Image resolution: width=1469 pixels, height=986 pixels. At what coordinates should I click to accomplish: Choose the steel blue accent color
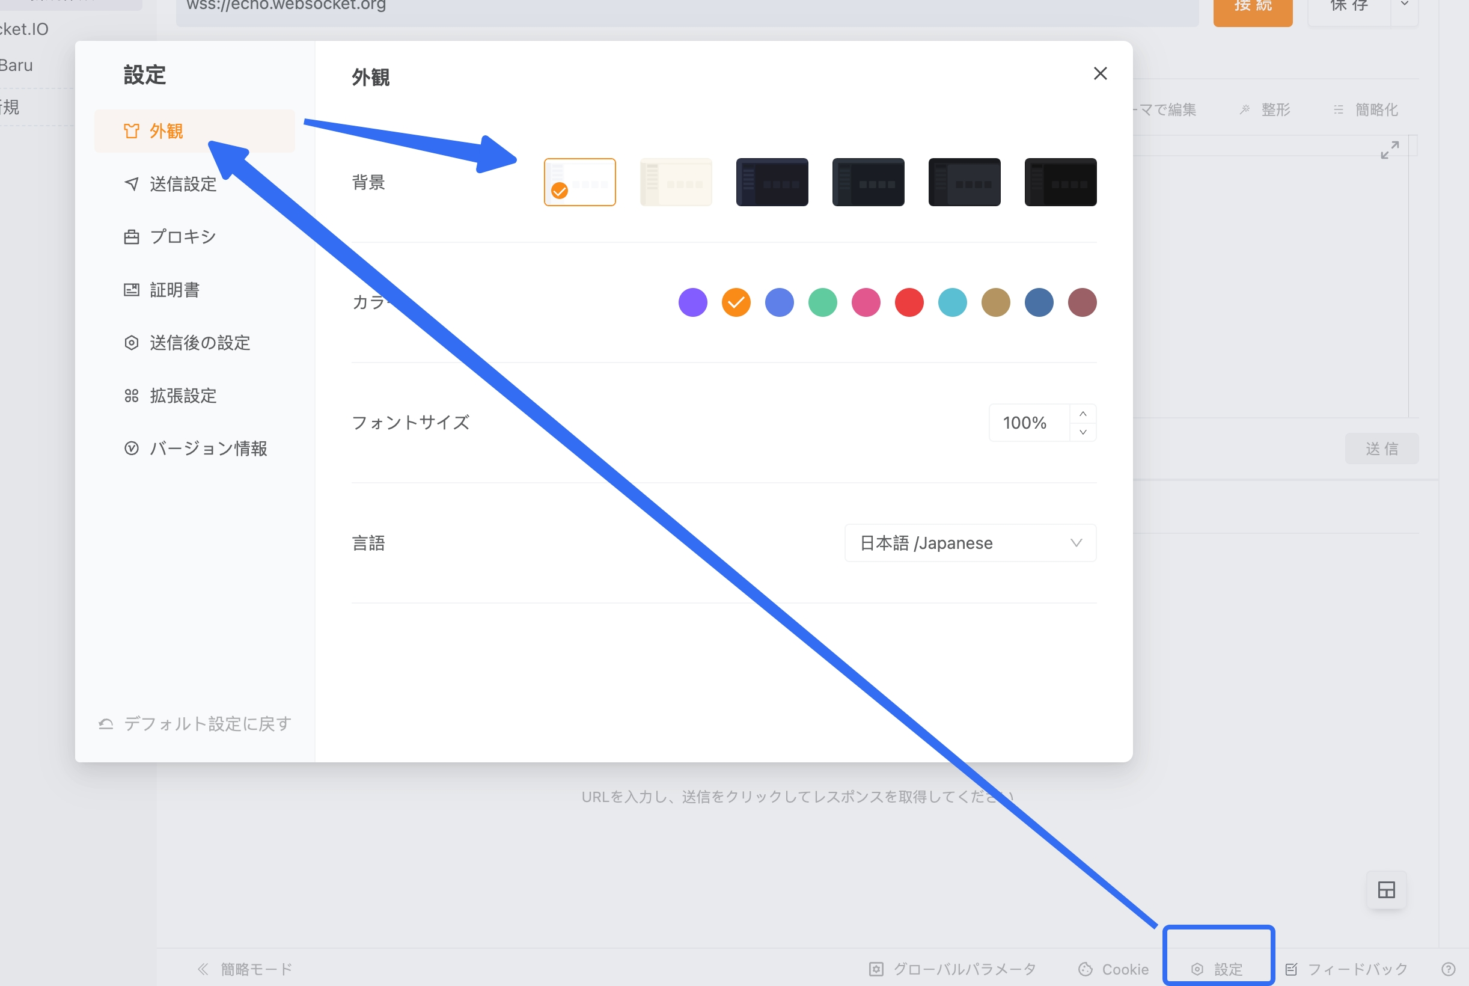click(1039, 302)
